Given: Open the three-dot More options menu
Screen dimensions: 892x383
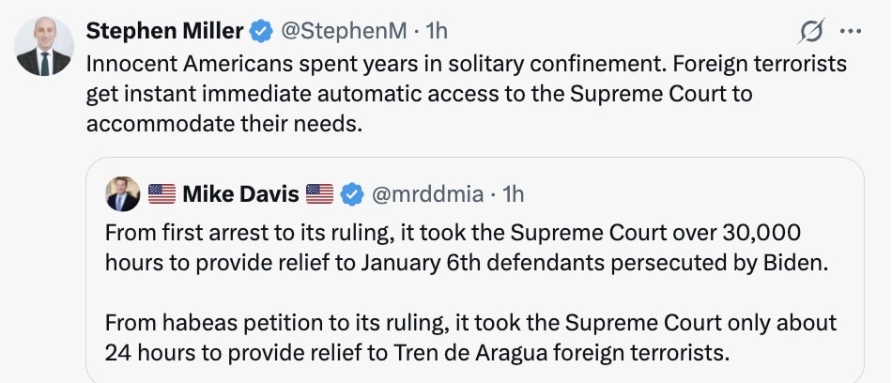Looking at the screenshot, I should coord(850,32).
